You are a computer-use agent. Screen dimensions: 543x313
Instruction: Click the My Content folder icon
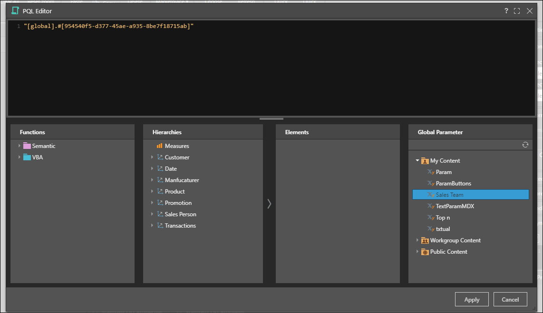[425, 160]
